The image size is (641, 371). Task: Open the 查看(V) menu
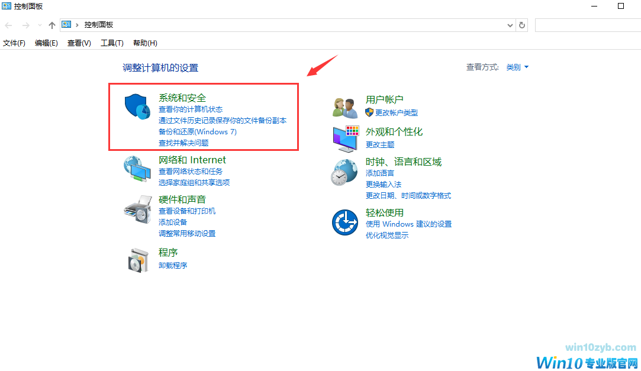click(78, 43)
